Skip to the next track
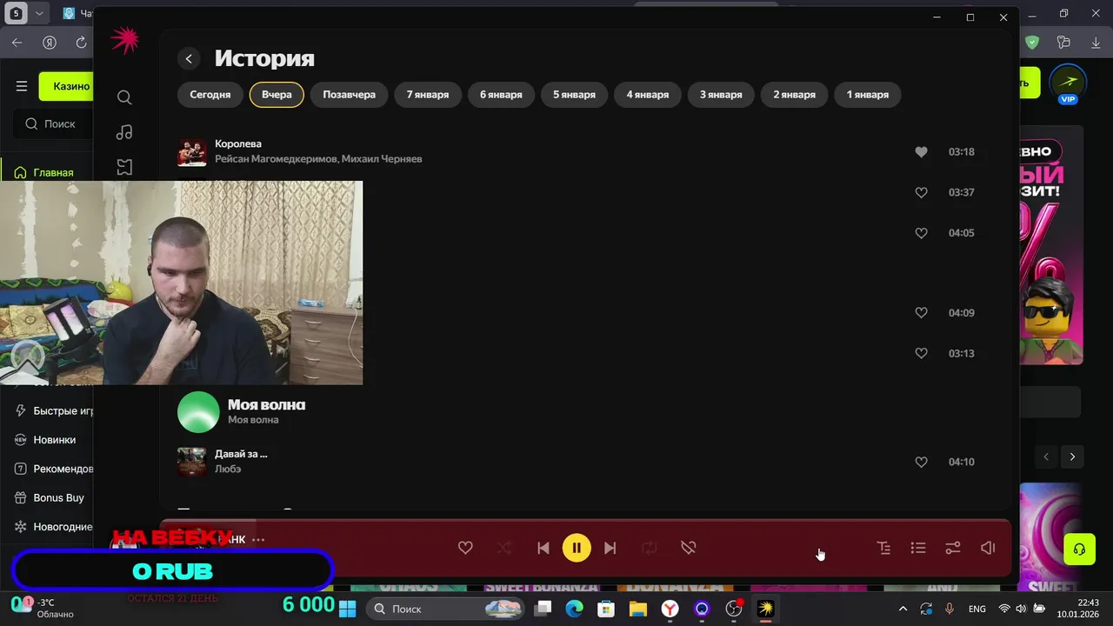This screenshot has height=626, width=1113. point(610,548)
